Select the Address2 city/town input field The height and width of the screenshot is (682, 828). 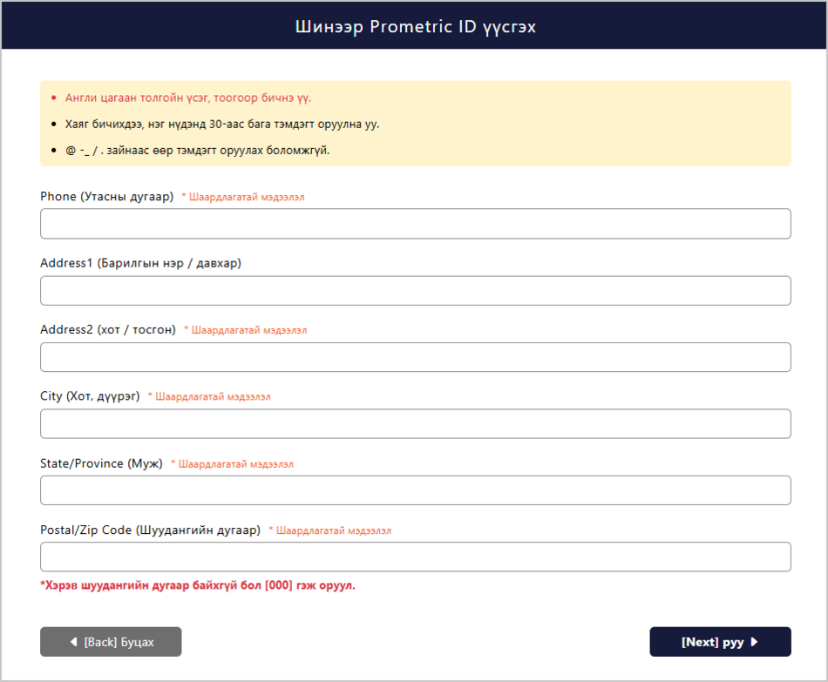point(415,357)
